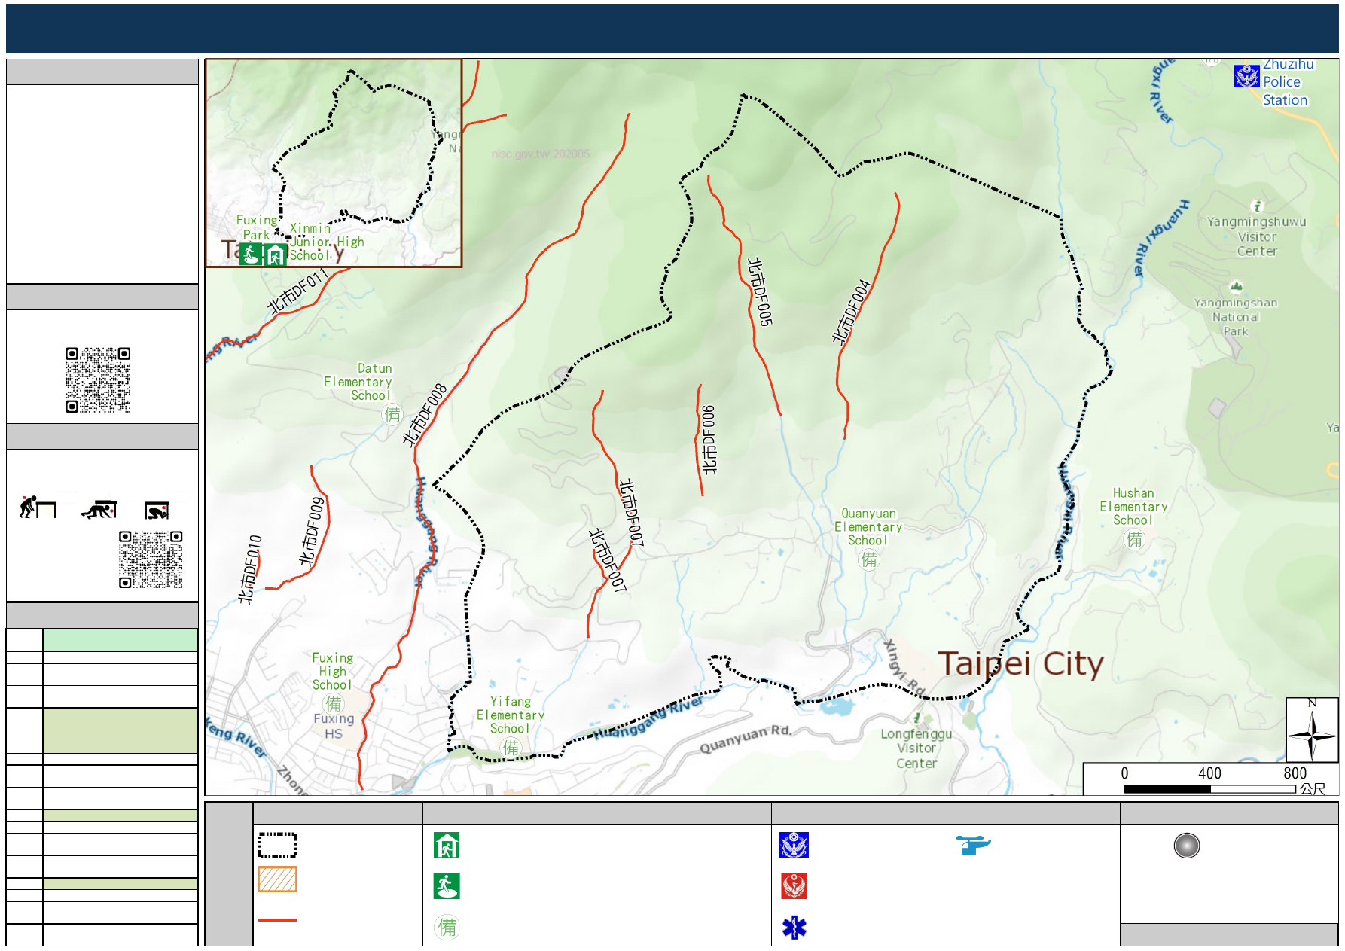Click the 北市DF008 stream label

(425, 415)
